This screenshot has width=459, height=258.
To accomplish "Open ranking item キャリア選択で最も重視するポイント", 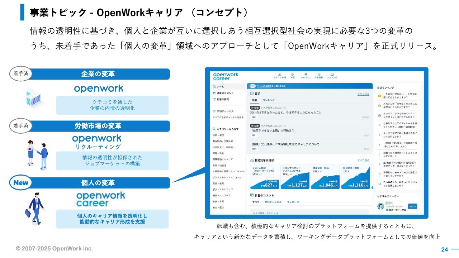I will [400, 135].
